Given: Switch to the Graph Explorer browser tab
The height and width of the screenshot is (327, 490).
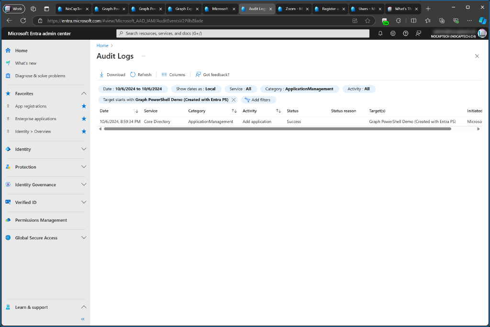Looking at the screenshot, I should [x=183, y=8].
